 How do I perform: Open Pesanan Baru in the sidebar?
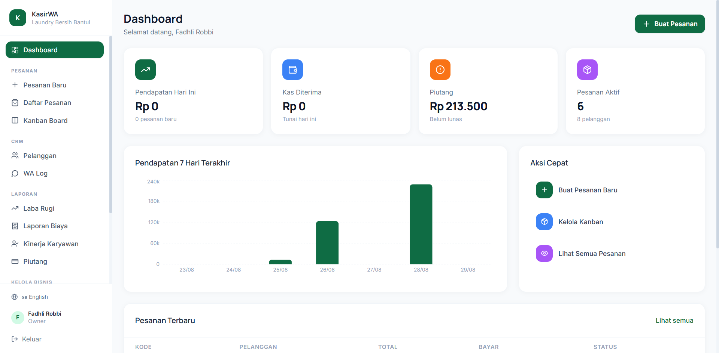55,85
